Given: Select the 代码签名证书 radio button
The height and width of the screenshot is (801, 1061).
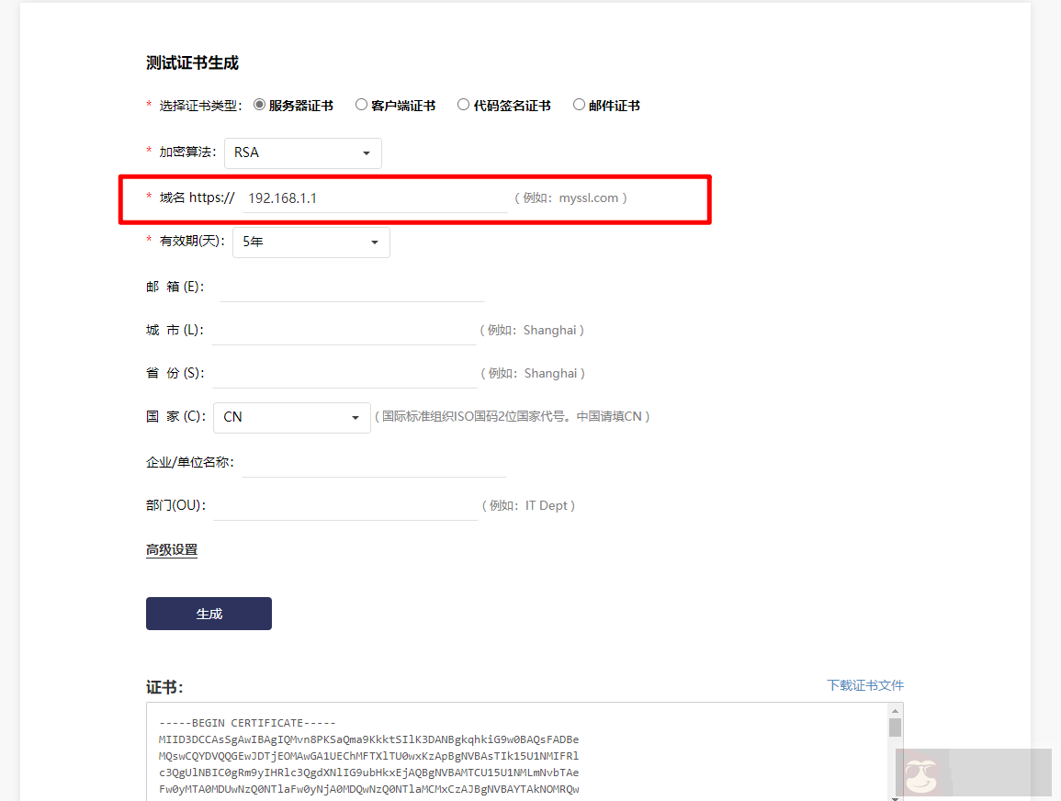Looking at the screenshot, I should [x=463, y=105].
